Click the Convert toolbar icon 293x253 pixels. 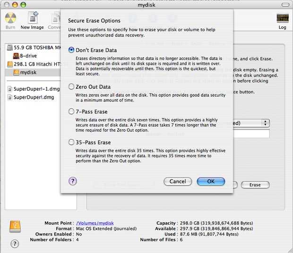coord(55,19)
